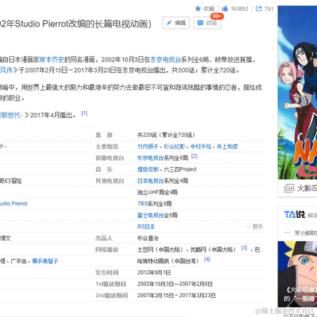Click 独立UHF局全4局 text
Viewport: 317px width, 317px height.
coord(157,192)
